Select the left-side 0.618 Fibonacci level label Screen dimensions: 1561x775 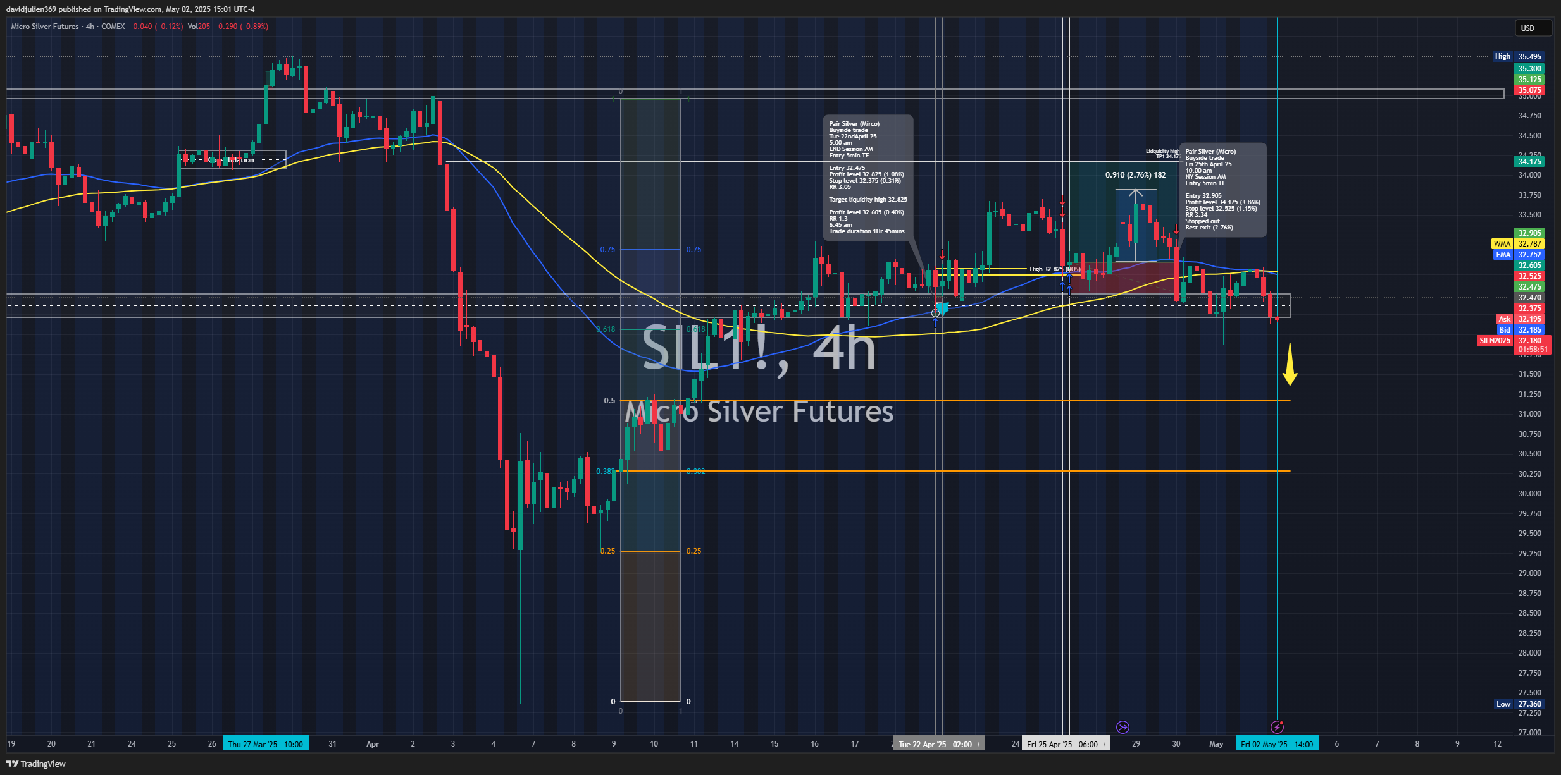pos(606,329)
